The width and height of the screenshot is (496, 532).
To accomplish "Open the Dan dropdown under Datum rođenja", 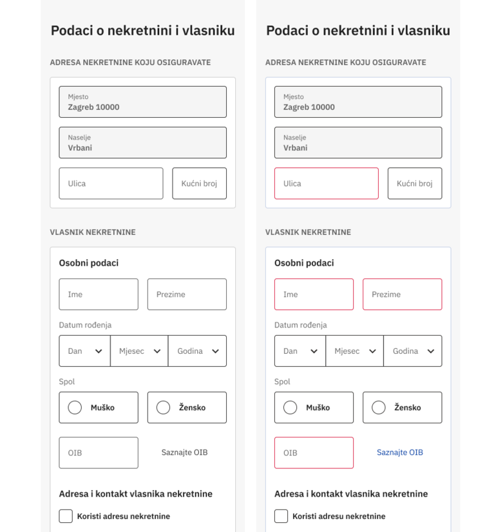I will [x=84, y=351].
